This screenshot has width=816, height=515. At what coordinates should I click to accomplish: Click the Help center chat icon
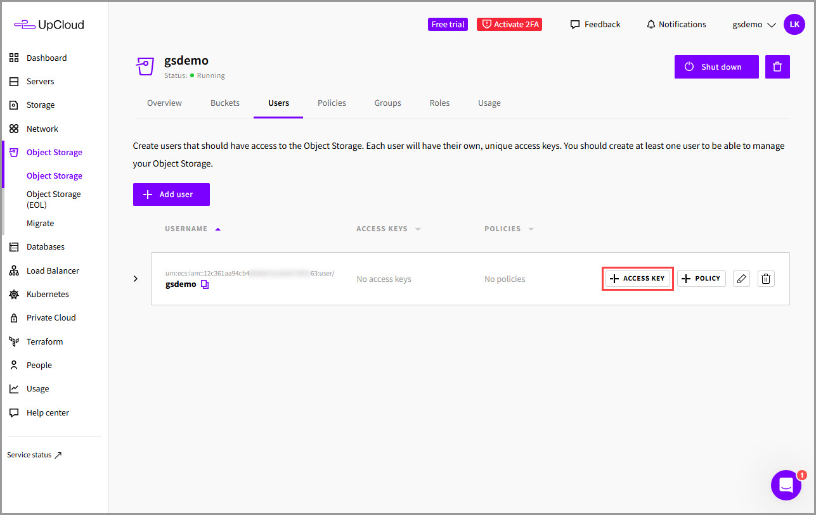click(x=14, y=413)
